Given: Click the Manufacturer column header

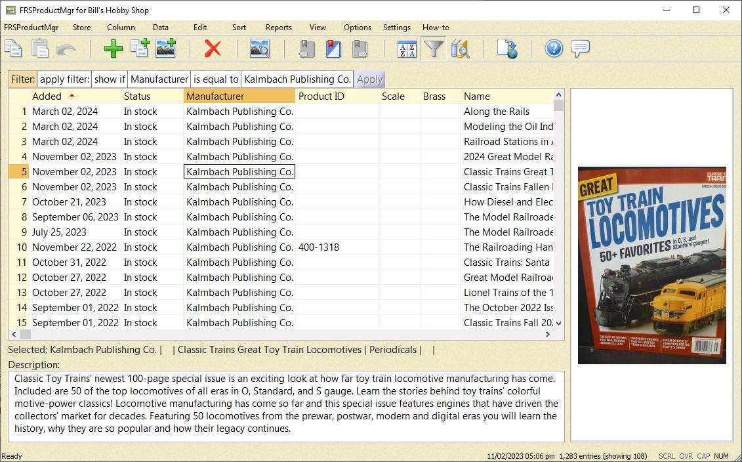Looking at the screenshot, I should pyautogui.click(x=239, y=96).
